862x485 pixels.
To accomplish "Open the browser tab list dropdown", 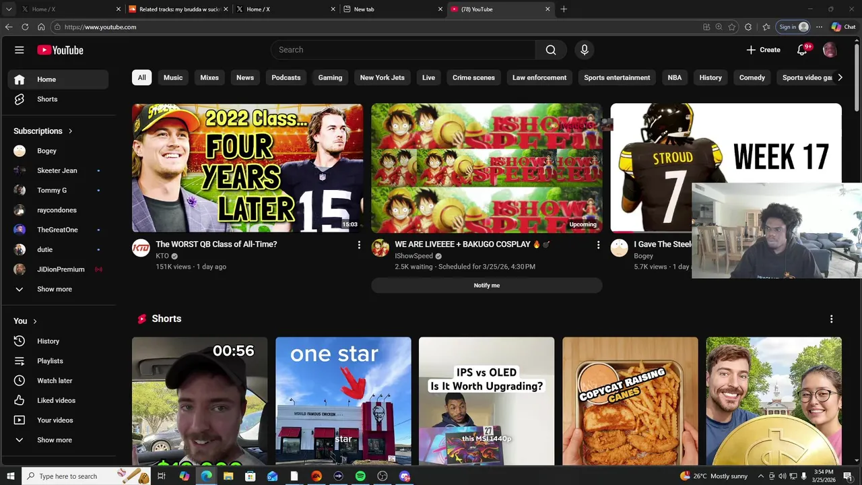I will click(x=9, y=9).
